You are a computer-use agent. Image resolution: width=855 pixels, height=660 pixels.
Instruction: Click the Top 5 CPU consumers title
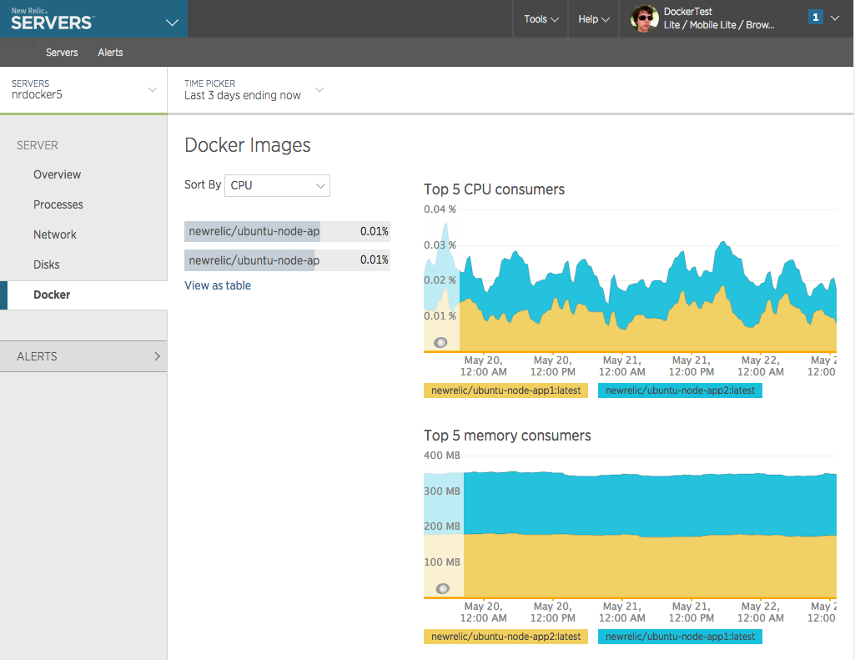click(x=494, y=189)
